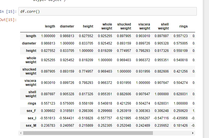
Task: Select the 'shucked weight' column header
Action: [124, 26]
